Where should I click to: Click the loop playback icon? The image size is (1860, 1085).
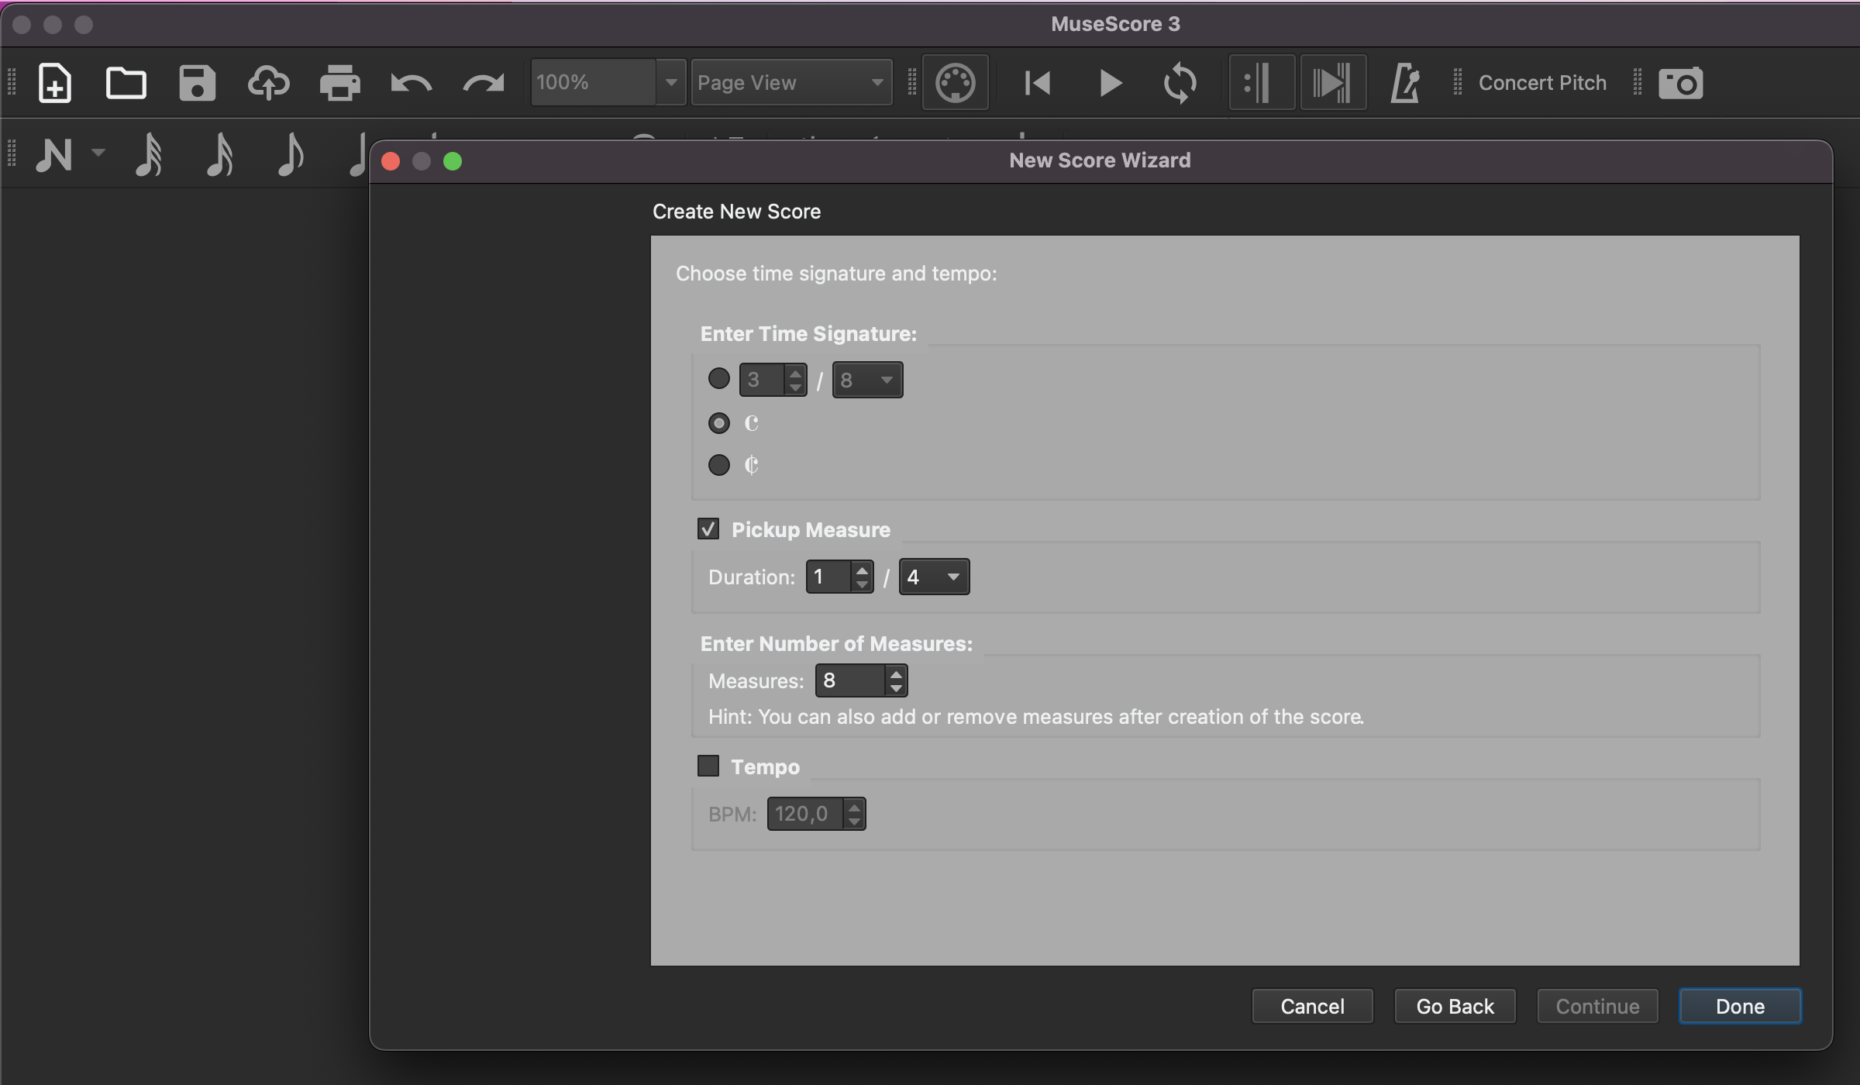(1180, 81)
